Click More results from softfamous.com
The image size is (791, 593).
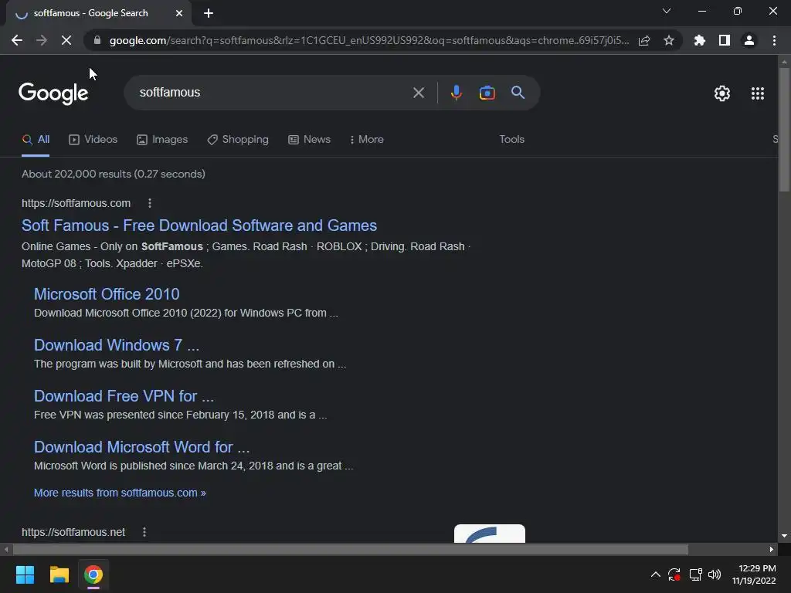point(120,493)
